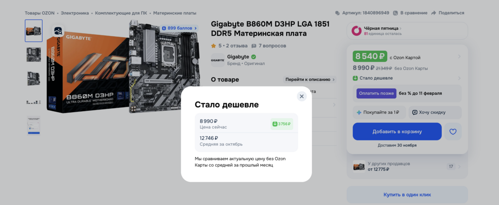Click 'Купить в один клик' button
Image resolution: width=499 pixels, height=205 pixels.
coord(407,194)
